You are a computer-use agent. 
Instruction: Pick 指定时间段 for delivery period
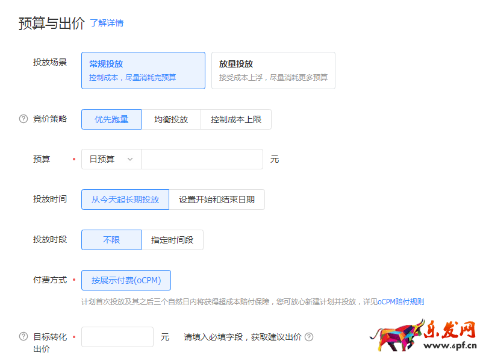172,240
